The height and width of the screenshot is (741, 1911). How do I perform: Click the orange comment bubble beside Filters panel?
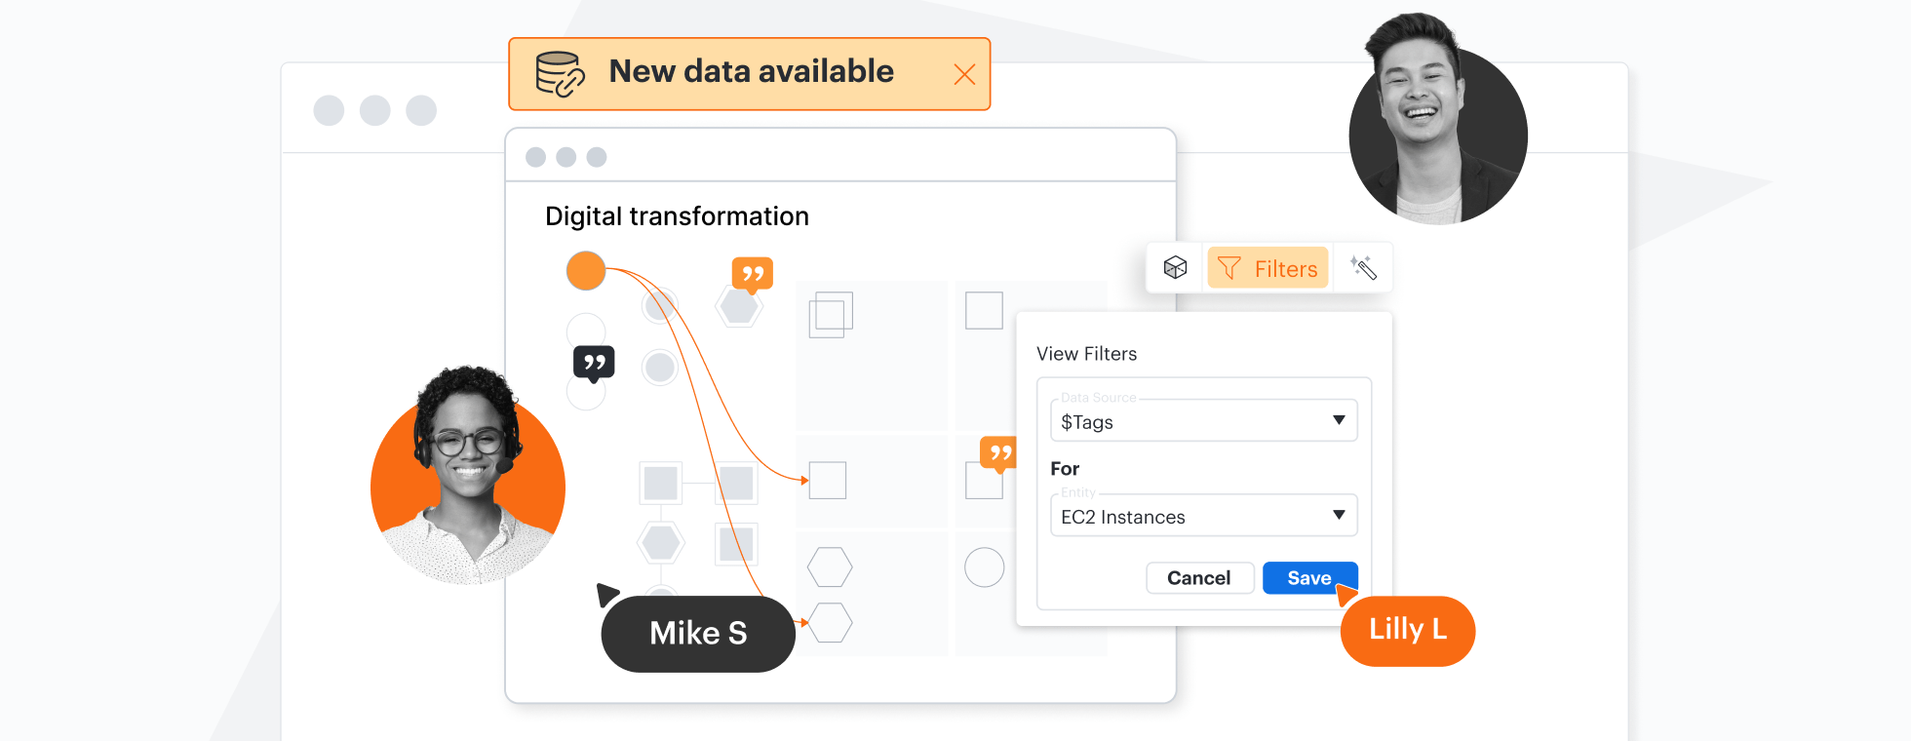(x=998, y=452)
